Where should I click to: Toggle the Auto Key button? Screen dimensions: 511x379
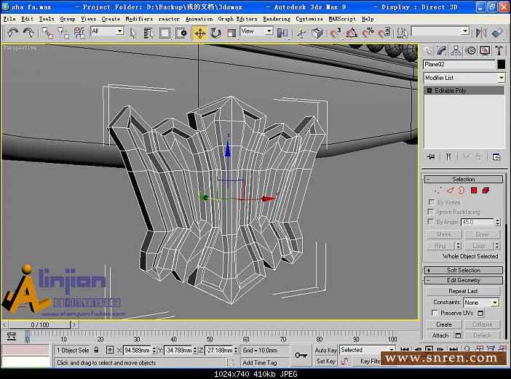pos(325,351)
